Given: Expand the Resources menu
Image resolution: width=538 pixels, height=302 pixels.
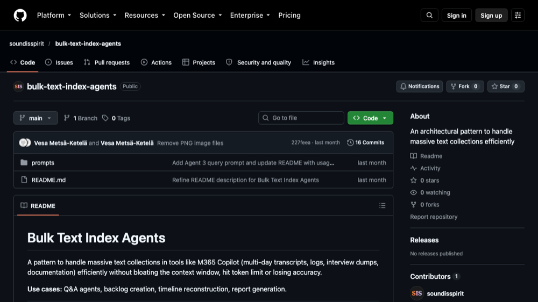Looking at the screenshot, I should 144,16.
